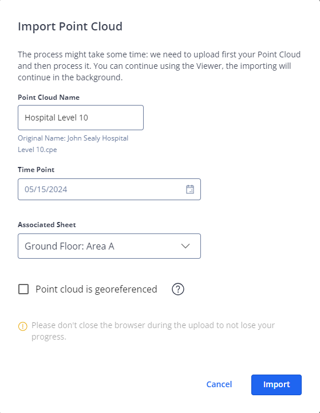Viewport: 320px width, 413px height.
Task: Click the Import button
Action: [x=276, y=384]
